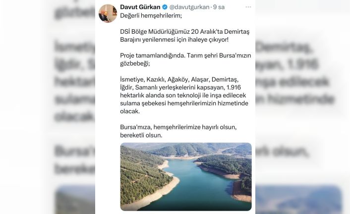Click the word 'gözbebeği;' in tweet
Screen dimensions: 350x214
(x=135, y=64)
